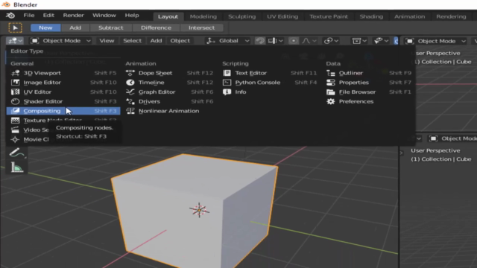Click the Select Box tool icon

pos(15,28)
